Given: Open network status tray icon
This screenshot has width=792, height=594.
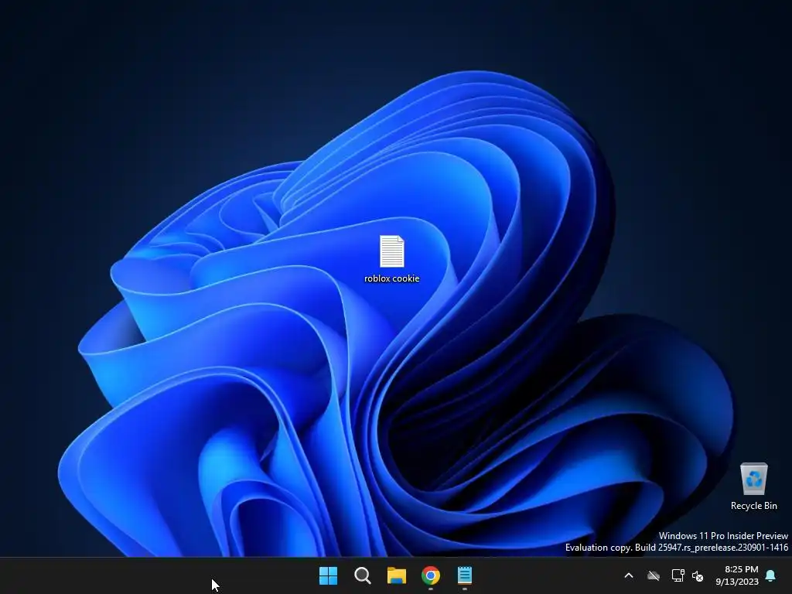Looking at the screenshot, I should (x=678, y=575).
